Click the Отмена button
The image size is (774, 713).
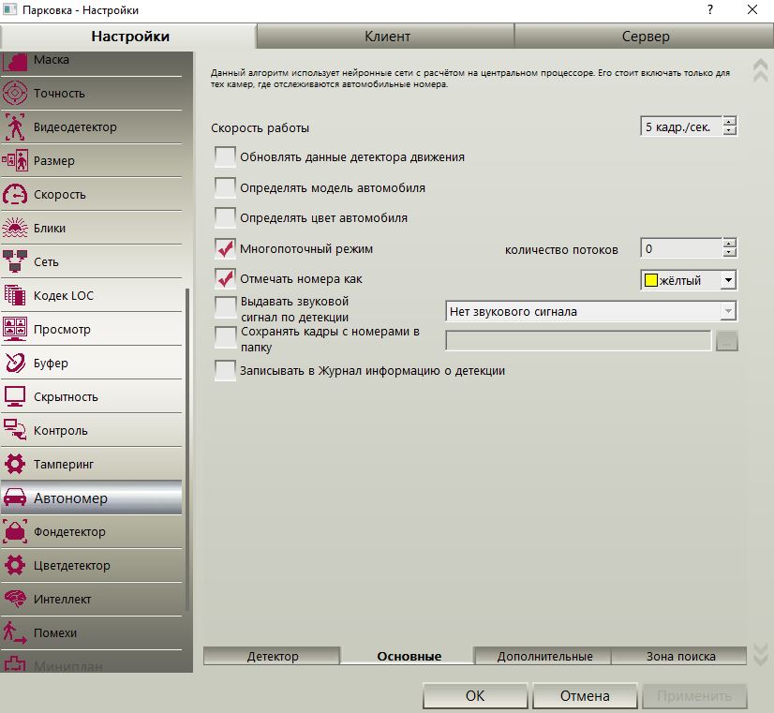click(x=585, y=696)
